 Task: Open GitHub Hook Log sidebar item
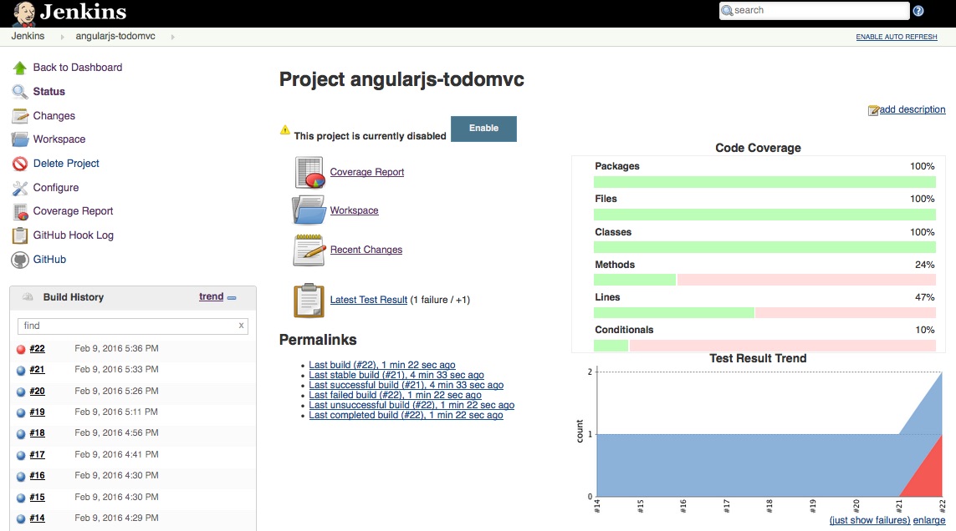73,235
